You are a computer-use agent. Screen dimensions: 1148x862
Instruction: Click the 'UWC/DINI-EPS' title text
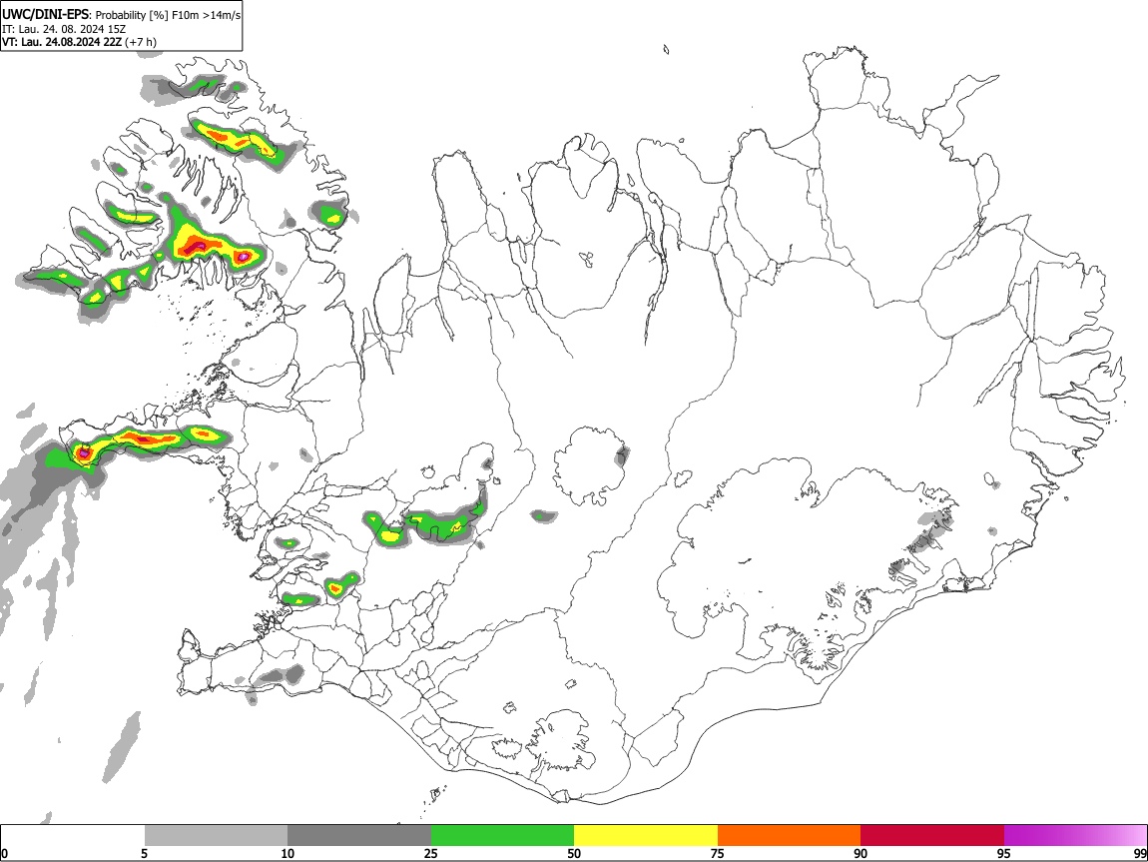pyautogui.click(x=45, y=14)
